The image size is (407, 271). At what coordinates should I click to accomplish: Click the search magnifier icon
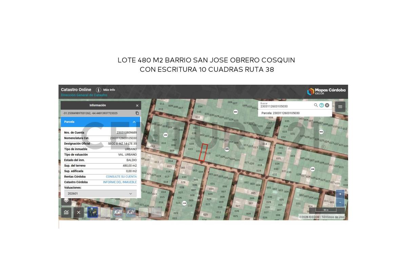coord(316,105)
